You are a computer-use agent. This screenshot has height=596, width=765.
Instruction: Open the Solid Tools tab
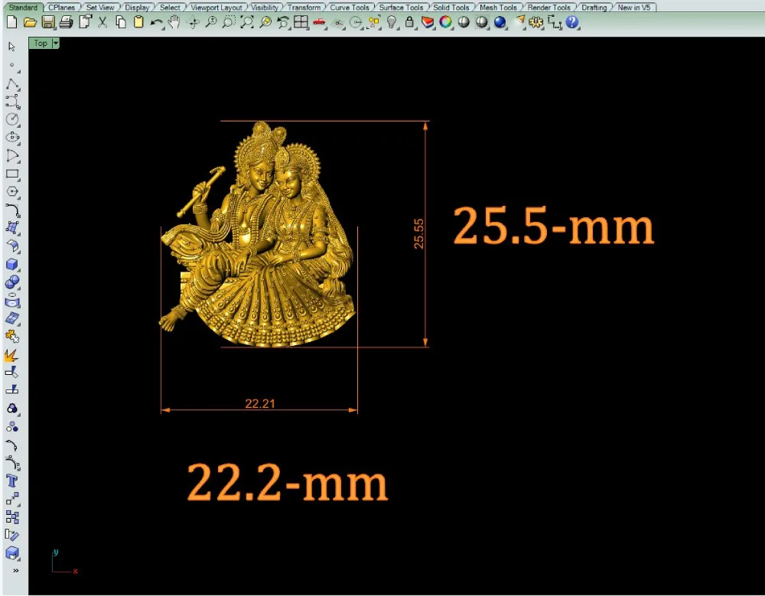coord(451,8)
